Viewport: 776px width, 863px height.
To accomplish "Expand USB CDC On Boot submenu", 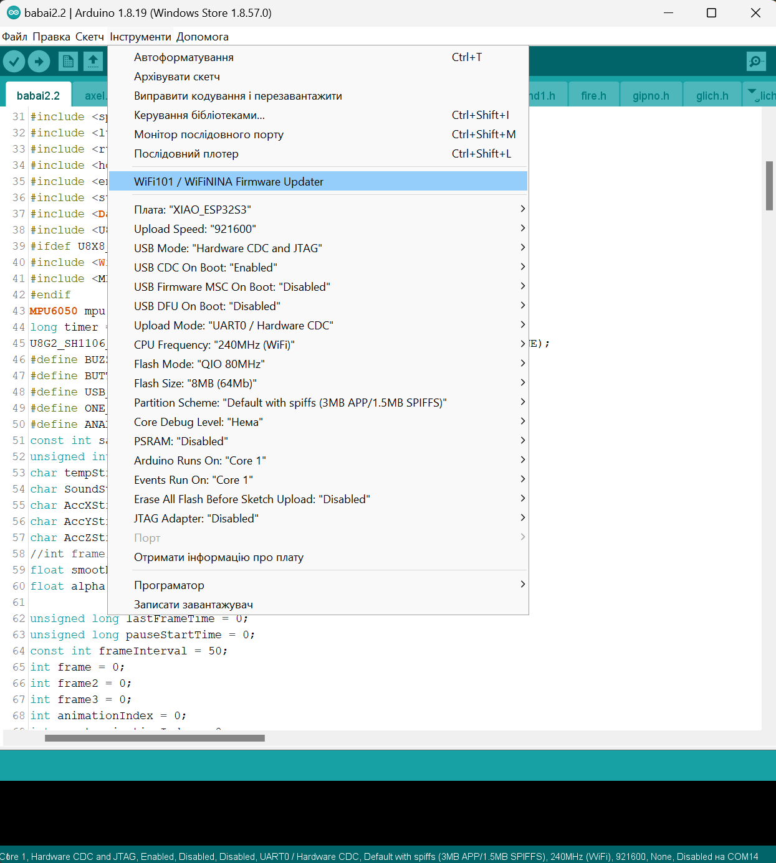I will click(x=318, y=268).
